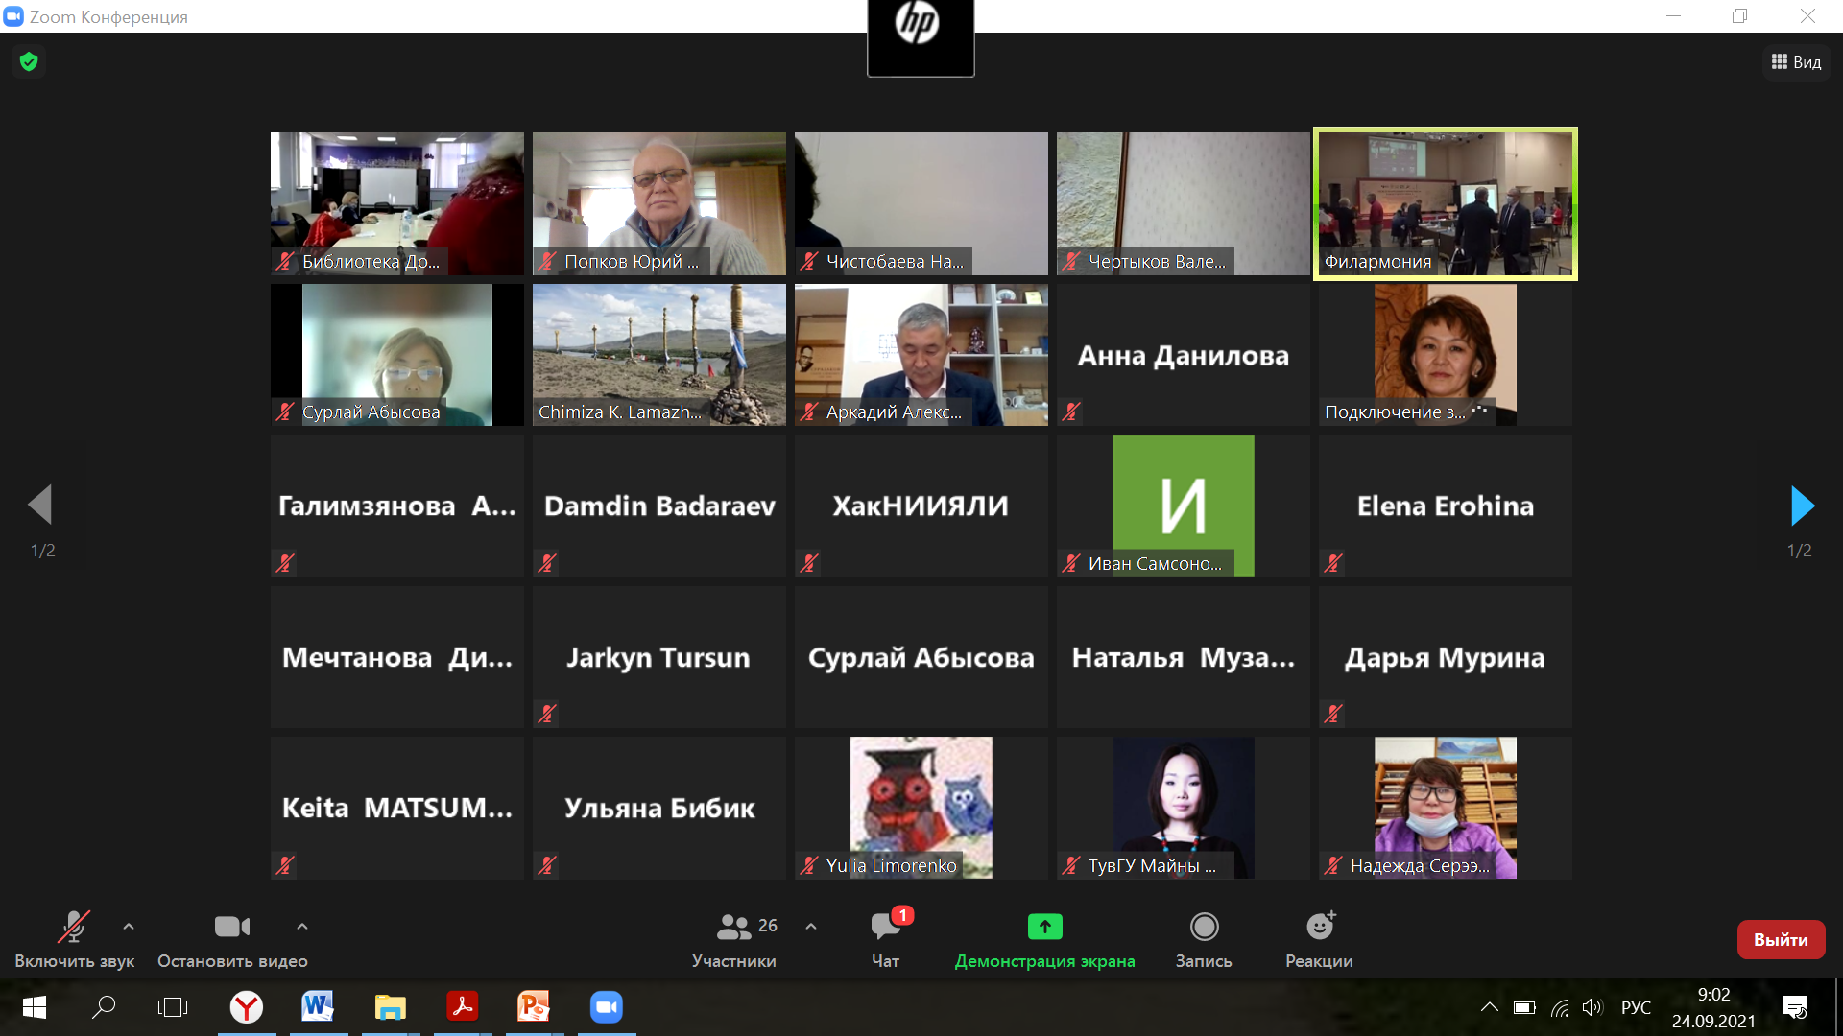Click the system tray volume icon

(1592, 1007)
